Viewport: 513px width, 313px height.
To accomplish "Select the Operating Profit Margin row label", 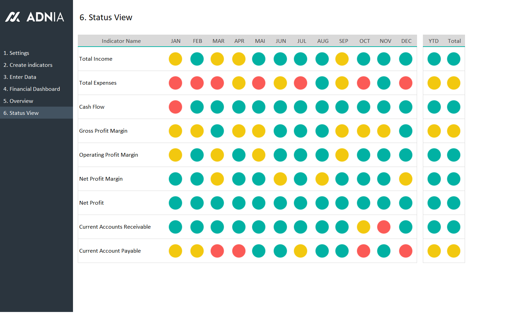I will pyautogui.click(x=109, y=155).
